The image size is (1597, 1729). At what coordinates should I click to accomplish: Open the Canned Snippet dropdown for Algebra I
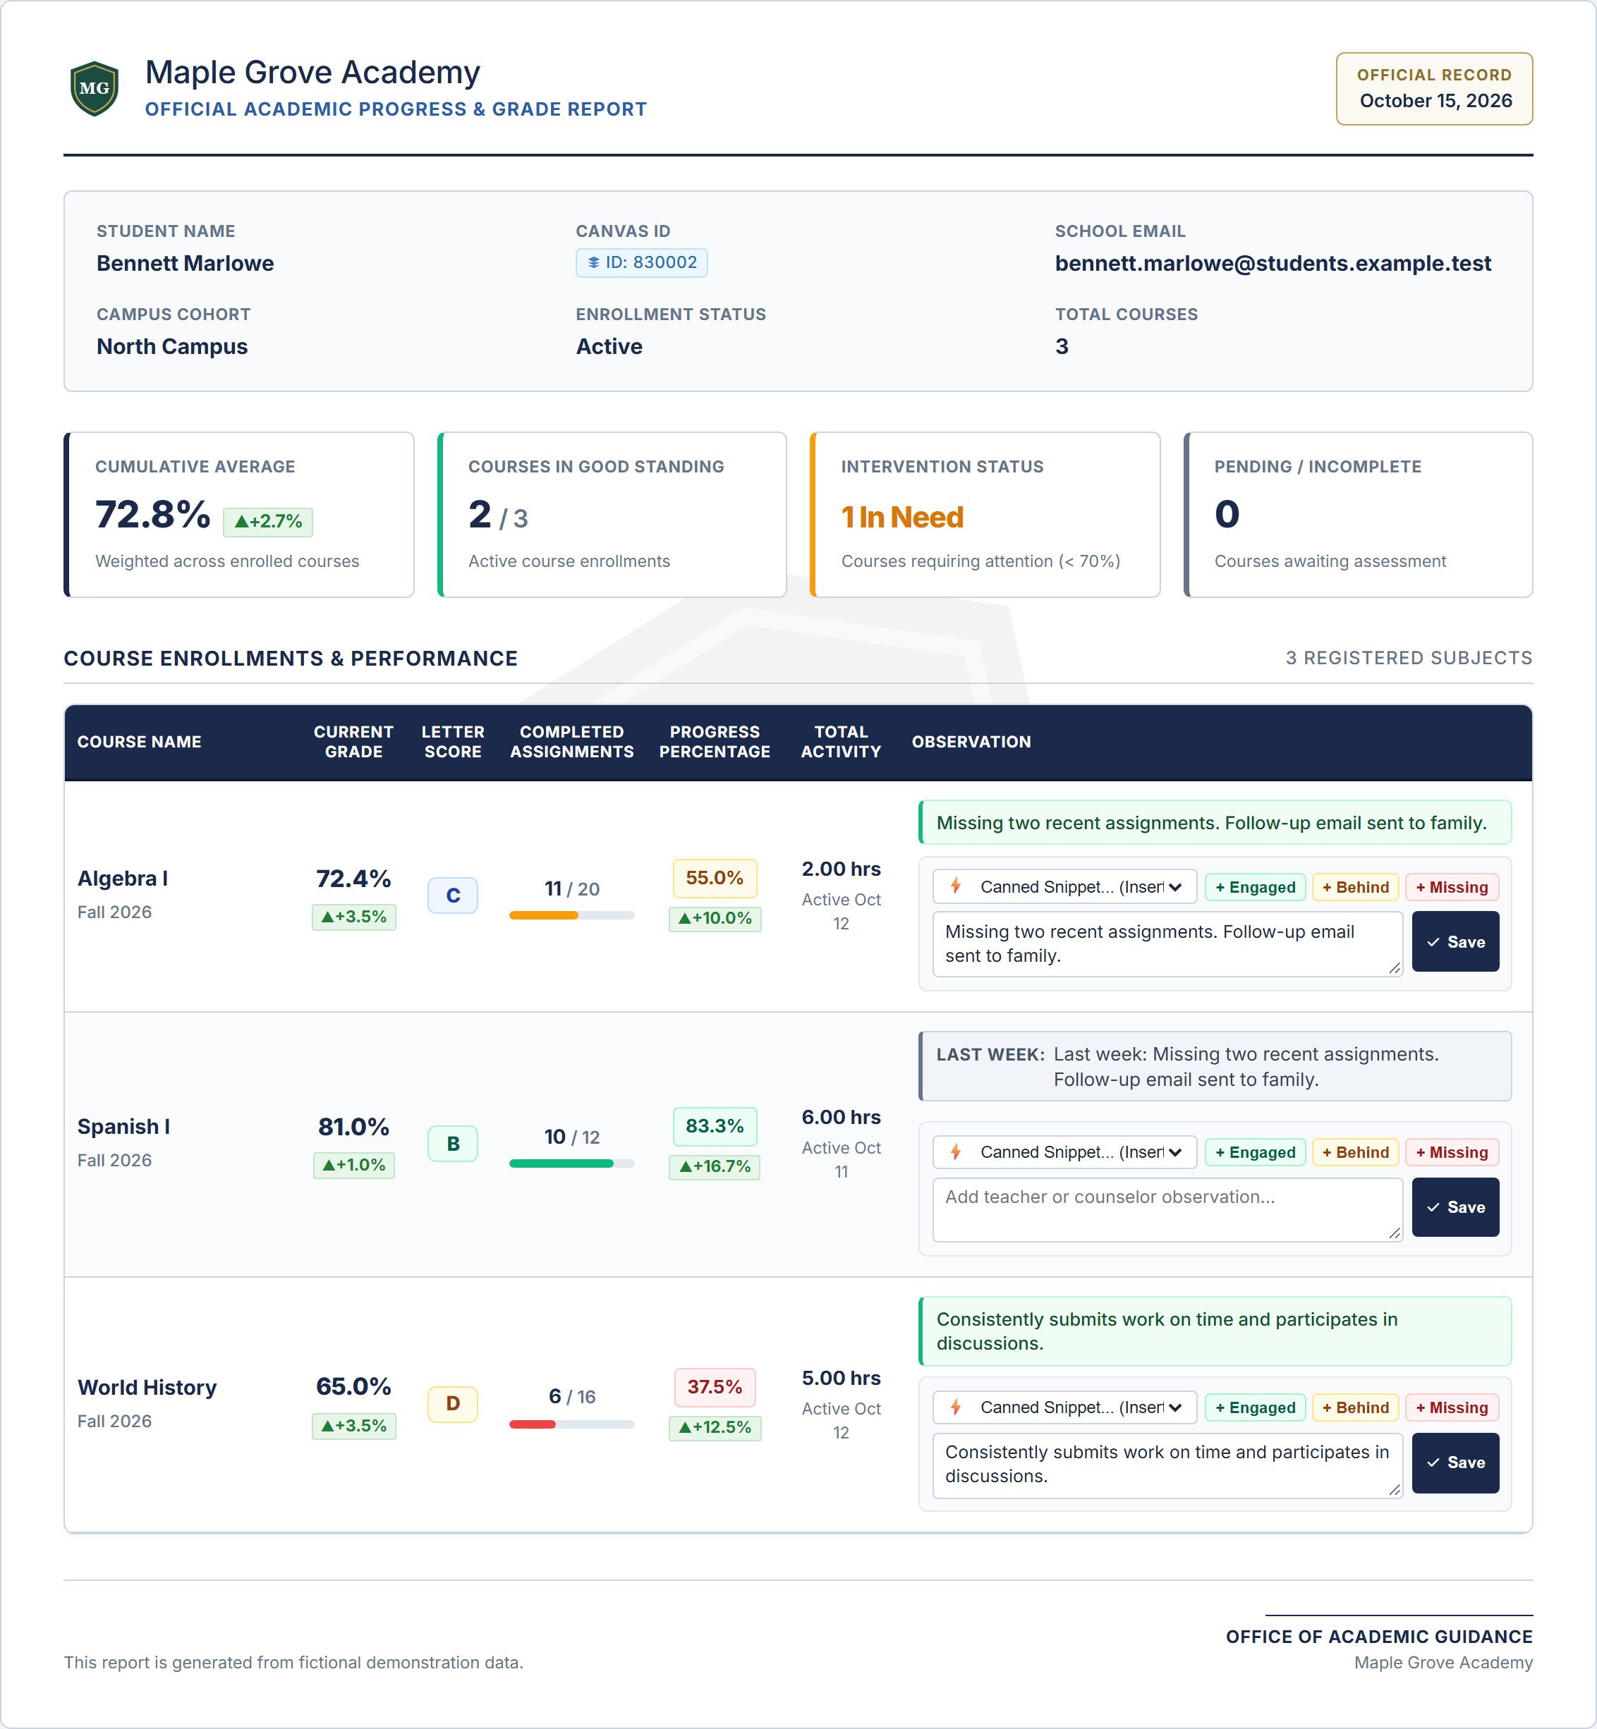pyautogui.click(x=1064, y=886)
